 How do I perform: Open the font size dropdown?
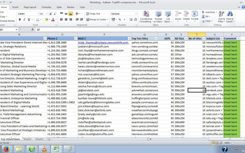pos(47,14)
